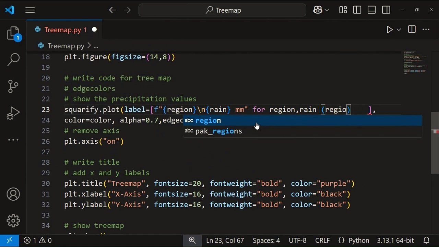Image resolution: width=439 pixels, height=247 pixels.
Task: Toggle the secondary side bar
Action: click(386, 10)
